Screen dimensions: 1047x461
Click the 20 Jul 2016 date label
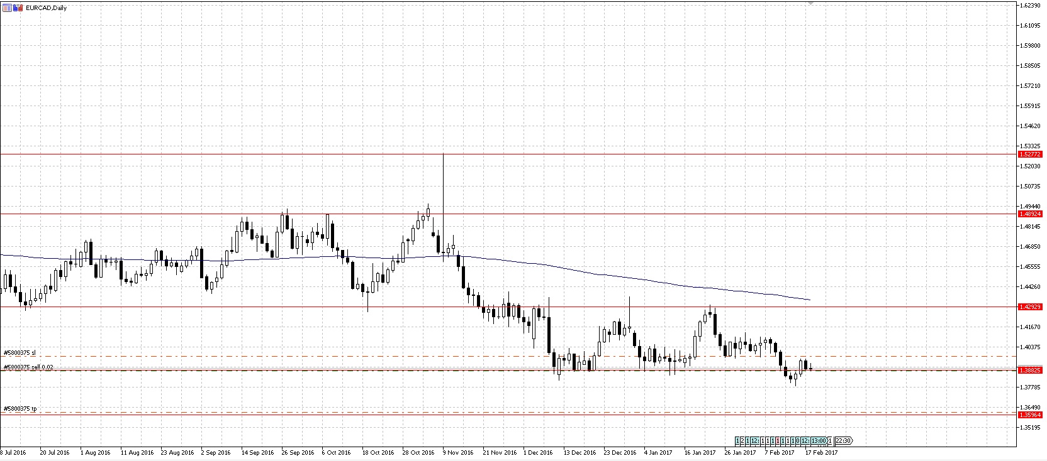pyautogui.click(x=55, y=452)
